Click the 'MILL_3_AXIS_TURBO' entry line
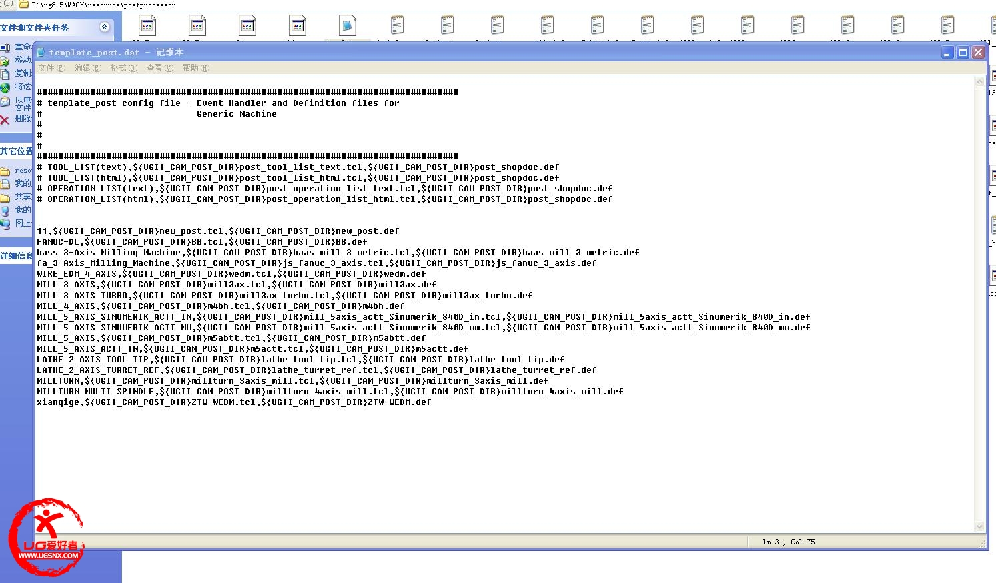Image resolution: width=996 pixels, height=583 pixels. 285,296
